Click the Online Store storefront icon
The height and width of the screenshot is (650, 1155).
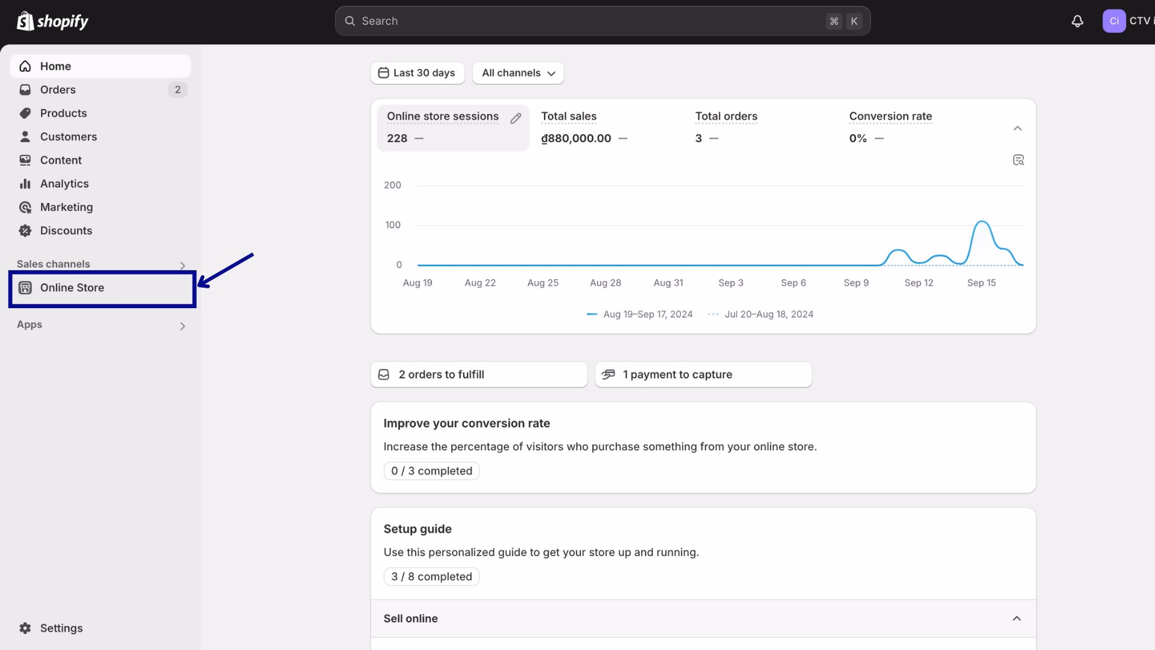click(25, 288)
